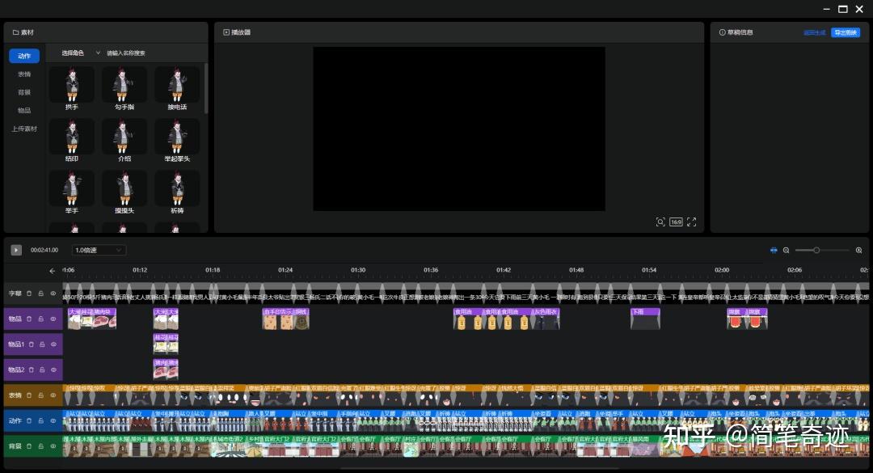Delete the 物品 track with trash icon
The height and width of the screenshot is (473, 873).
[x=29, y=319]
